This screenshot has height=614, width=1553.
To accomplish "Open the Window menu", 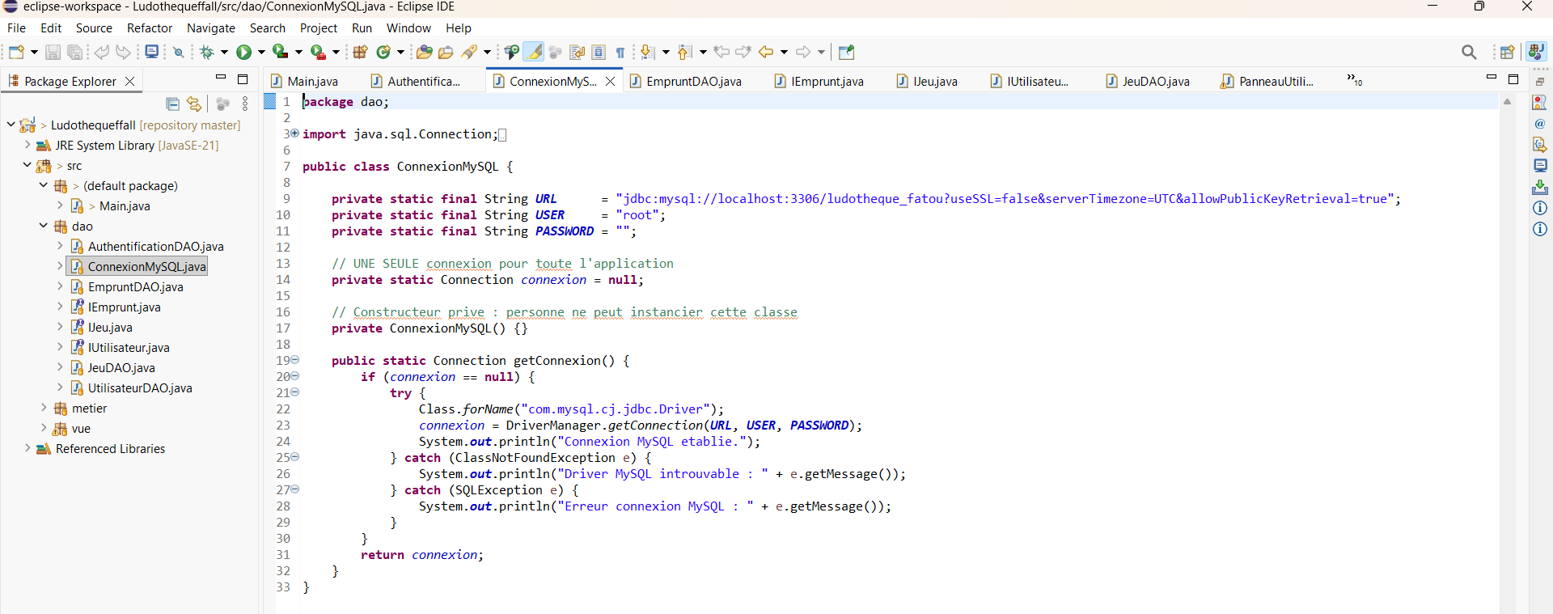I will (408, 28).
